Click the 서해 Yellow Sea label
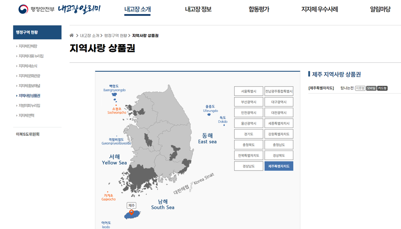 (114, 160)
